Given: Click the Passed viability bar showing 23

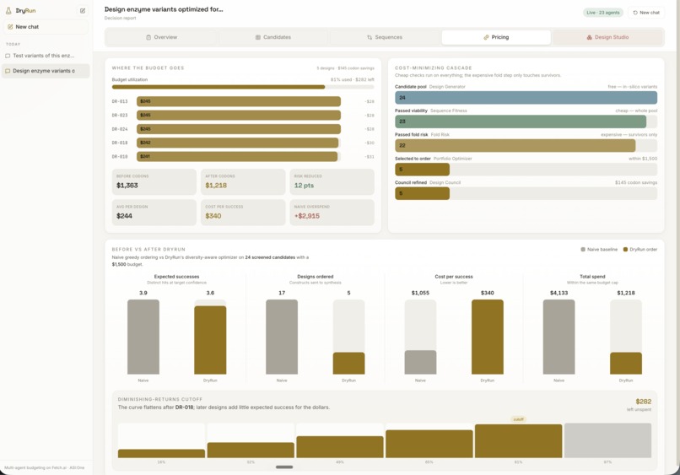Looking at the screenshot, I should (x=521, y=121).
